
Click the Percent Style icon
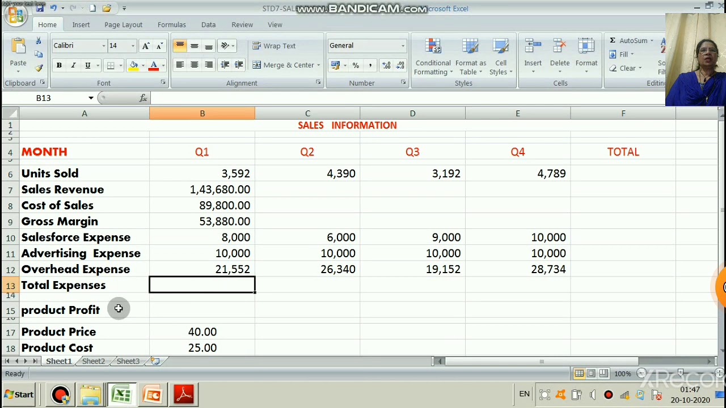[x=356, y=65]
